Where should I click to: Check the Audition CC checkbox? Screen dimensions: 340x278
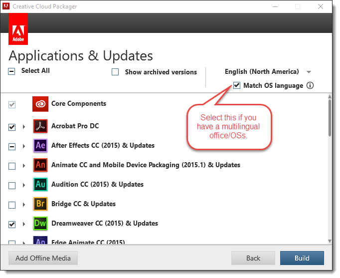[x=12, y=186]
